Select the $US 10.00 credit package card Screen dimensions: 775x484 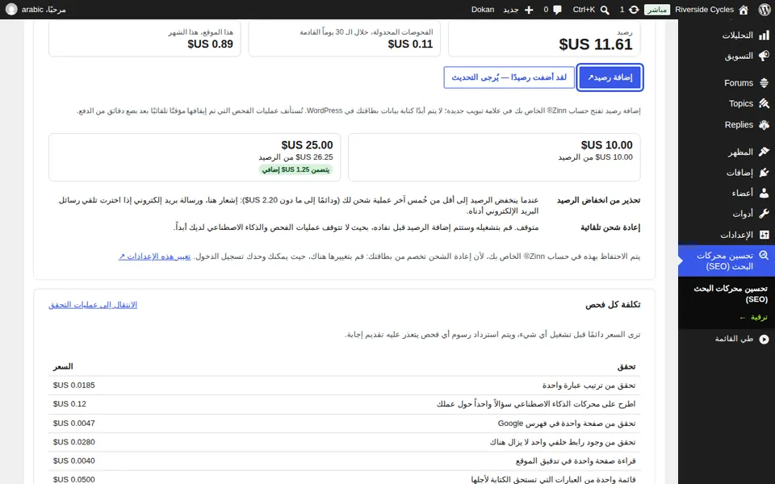pos(494,157)
